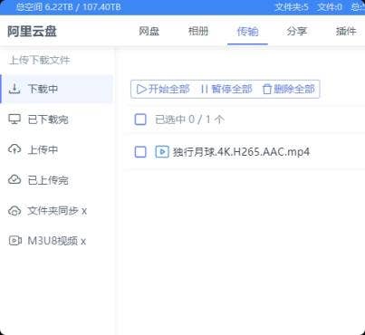Open the 已上传完 sidebar label
Viewport: 365px width, 335px height.
coord(48,180)
